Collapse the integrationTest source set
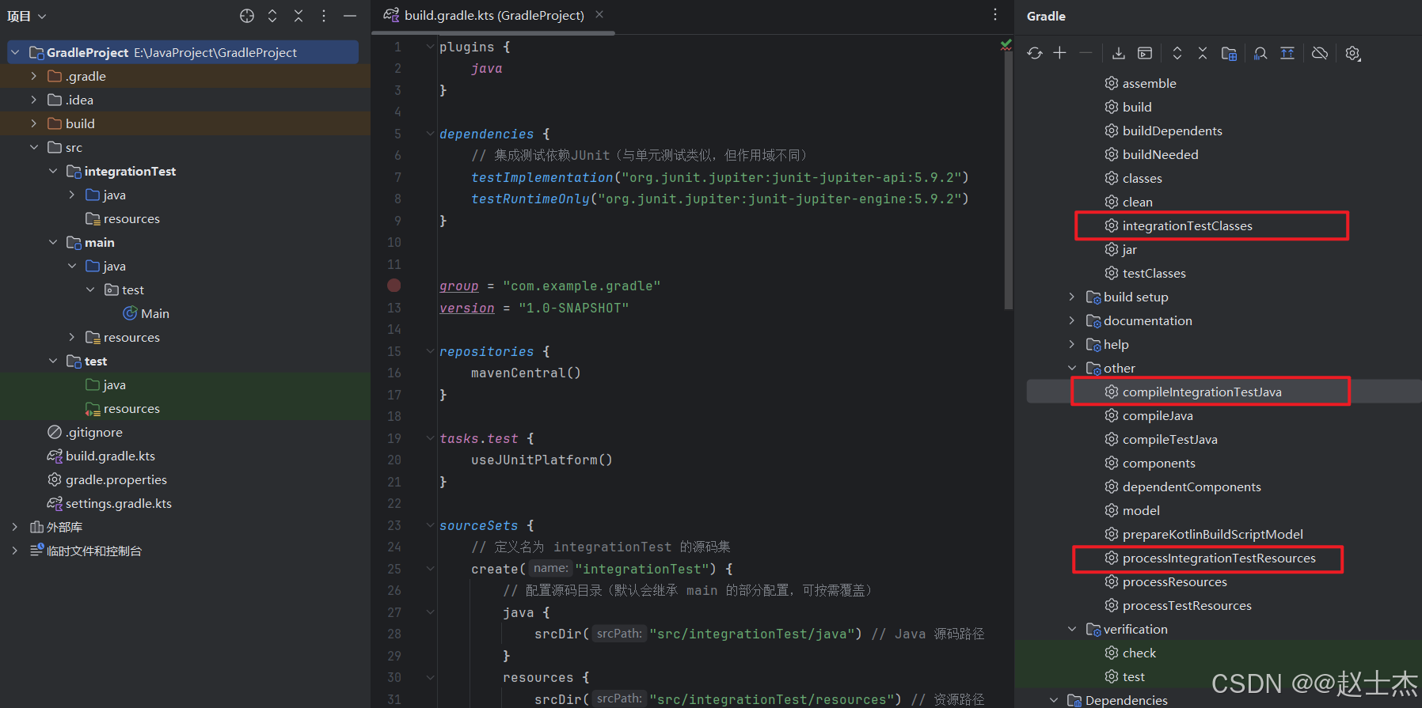The height and width of the screenshot is (708, 1422). [x=53, y=171]
